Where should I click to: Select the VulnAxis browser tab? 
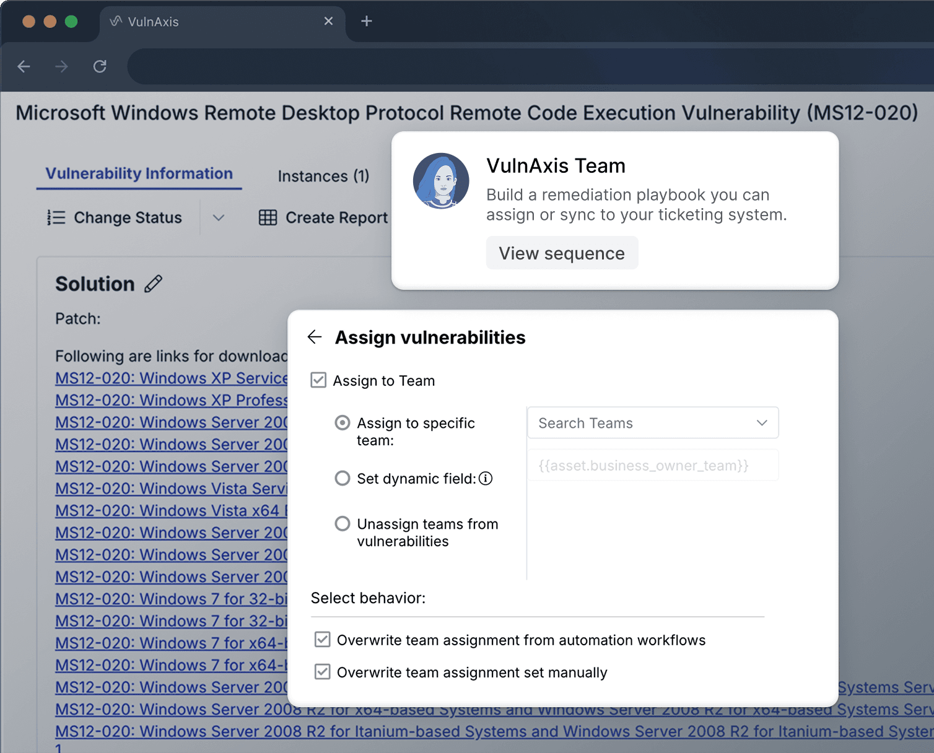pos(223,22)
